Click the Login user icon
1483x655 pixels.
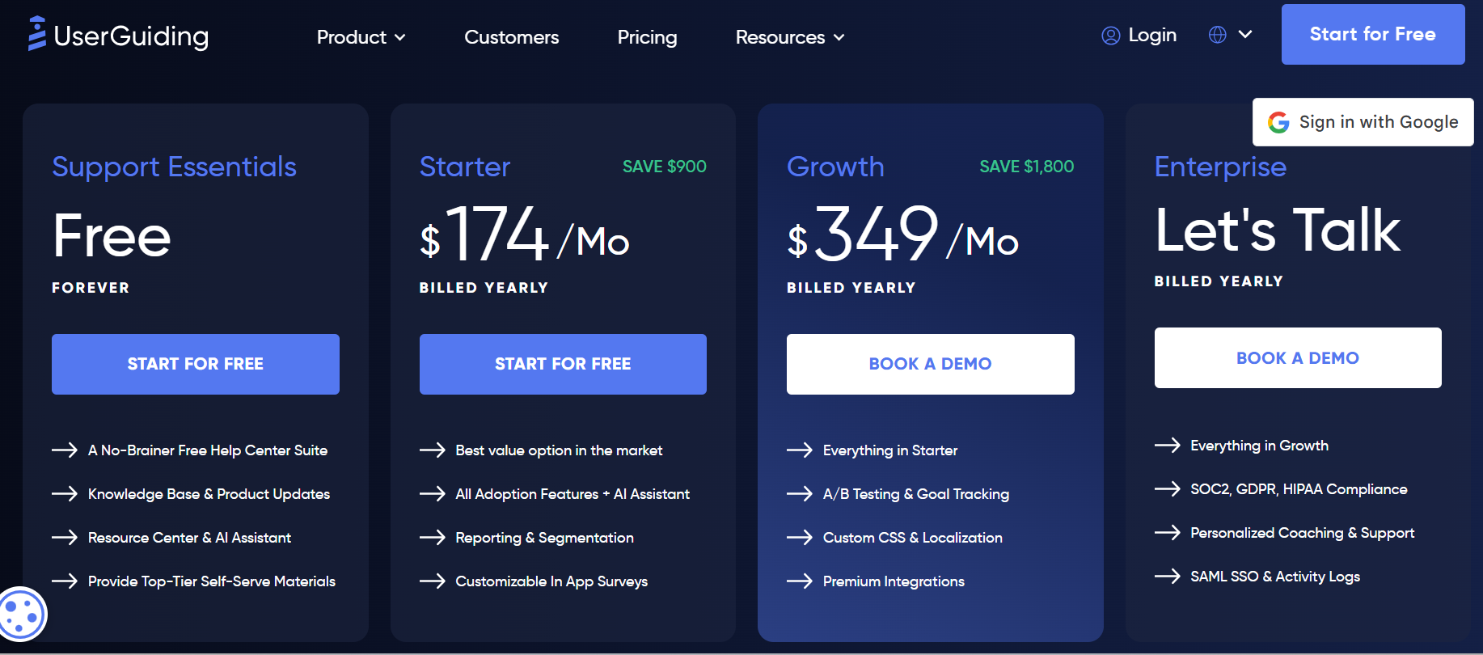1111,36
